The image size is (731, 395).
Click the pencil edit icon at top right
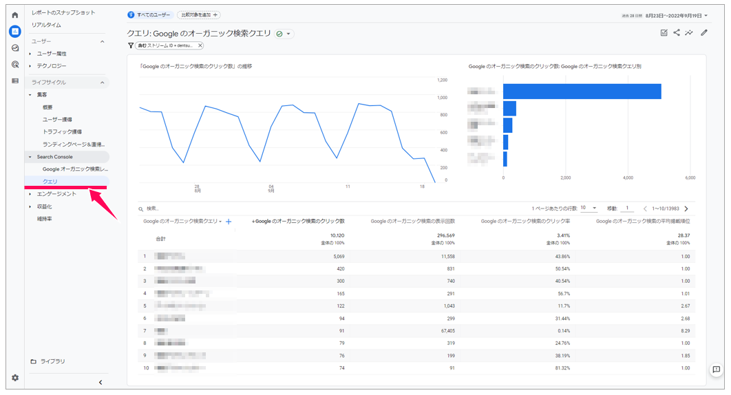pos(703,32)
